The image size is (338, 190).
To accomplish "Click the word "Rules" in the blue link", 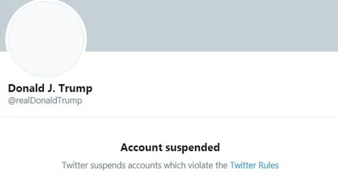I will pyautogui.click(x=268, y=165).
